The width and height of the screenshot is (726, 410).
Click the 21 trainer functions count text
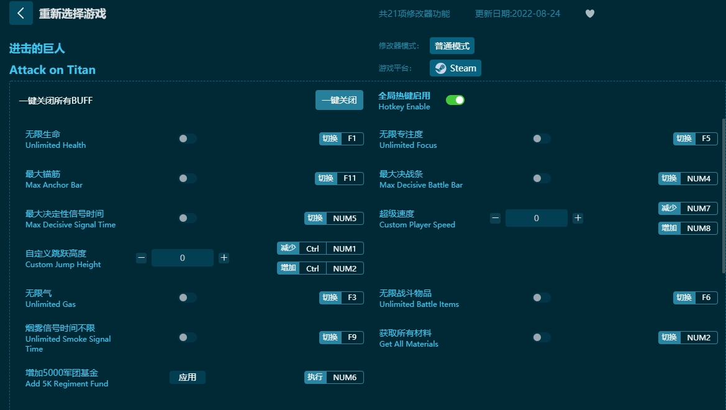pyautogui.click(x=414, y=14)
